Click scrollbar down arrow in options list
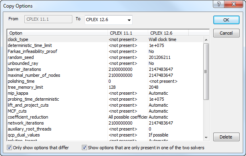Screen dimensions: 246x156 pos(206,138)
